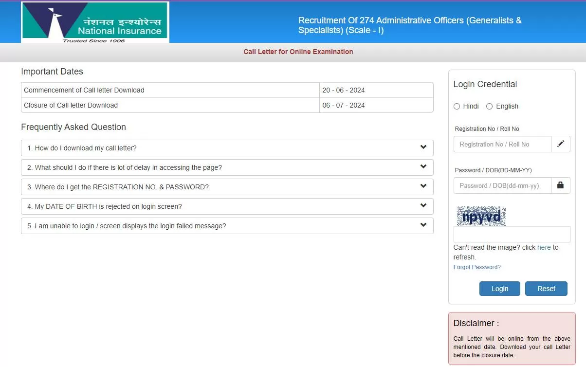Click the captcha text entry box
This screenshot has width=586, height=367.
click(512, 234)
